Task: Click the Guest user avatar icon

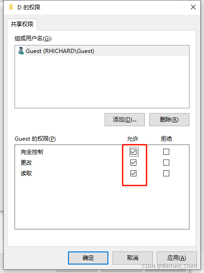Action: click(21, 51)
